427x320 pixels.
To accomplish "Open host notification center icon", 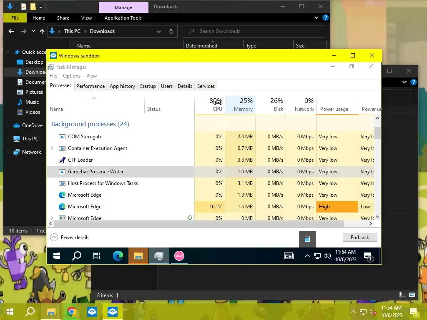I will tap(414, 312).
